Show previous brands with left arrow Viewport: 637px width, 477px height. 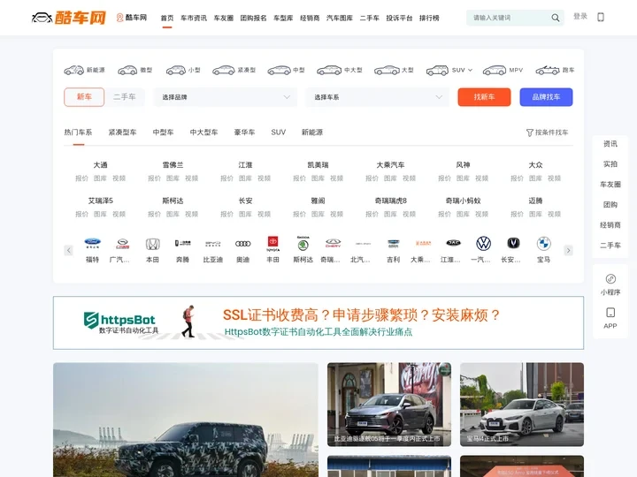69,250
